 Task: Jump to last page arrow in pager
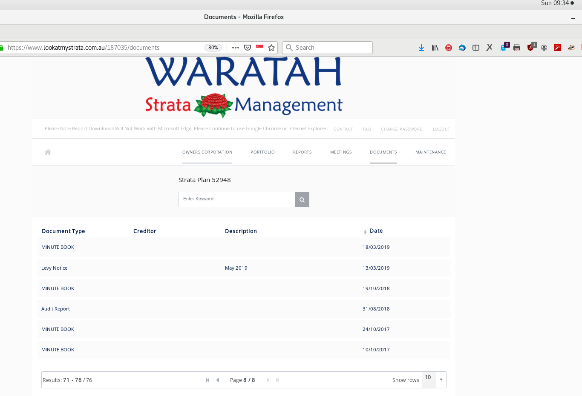click(278, 380)
